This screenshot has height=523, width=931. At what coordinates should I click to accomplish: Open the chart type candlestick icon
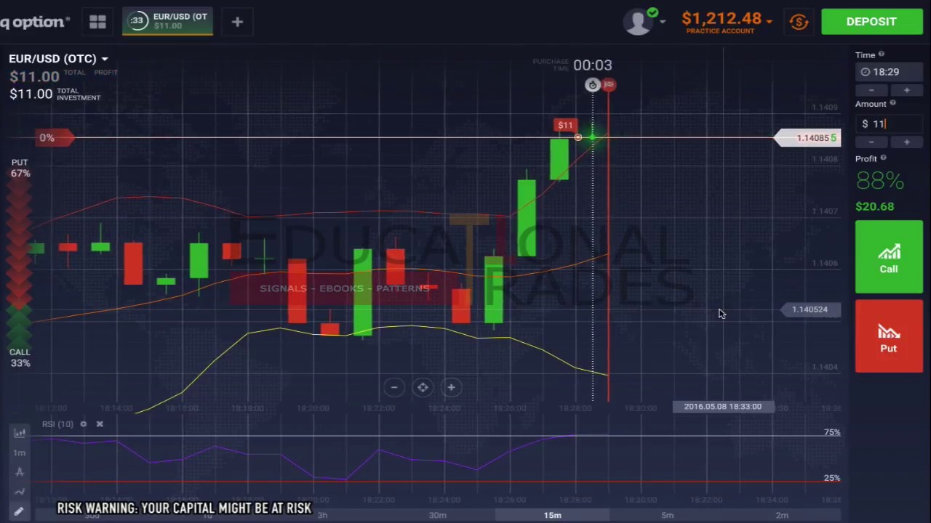pos(20,433)
